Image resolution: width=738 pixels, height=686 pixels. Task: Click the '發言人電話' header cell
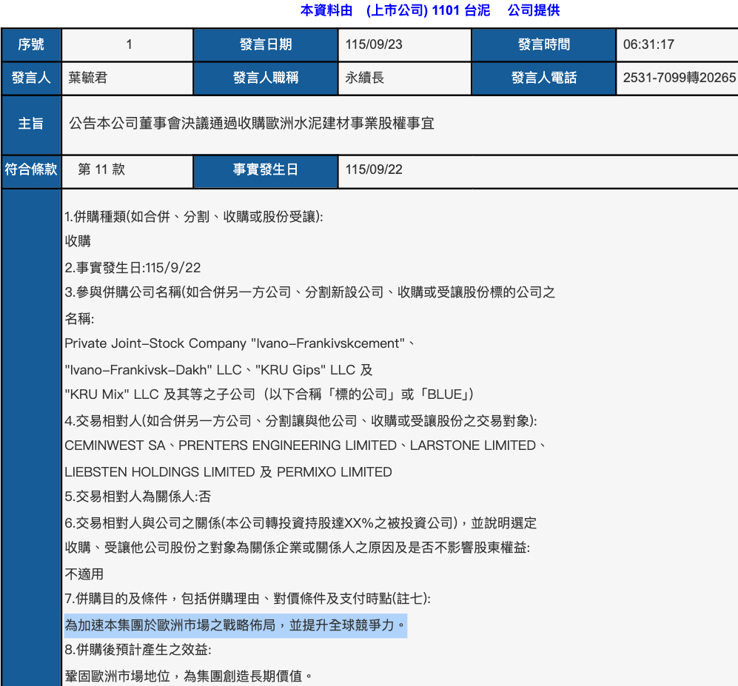[543, 78]
